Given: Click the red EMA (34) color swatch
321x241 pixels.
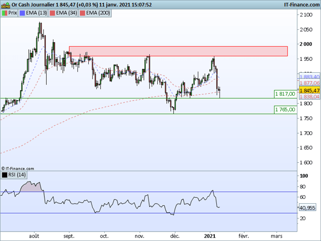Looking at the screenshot, I should click(52, 13).
